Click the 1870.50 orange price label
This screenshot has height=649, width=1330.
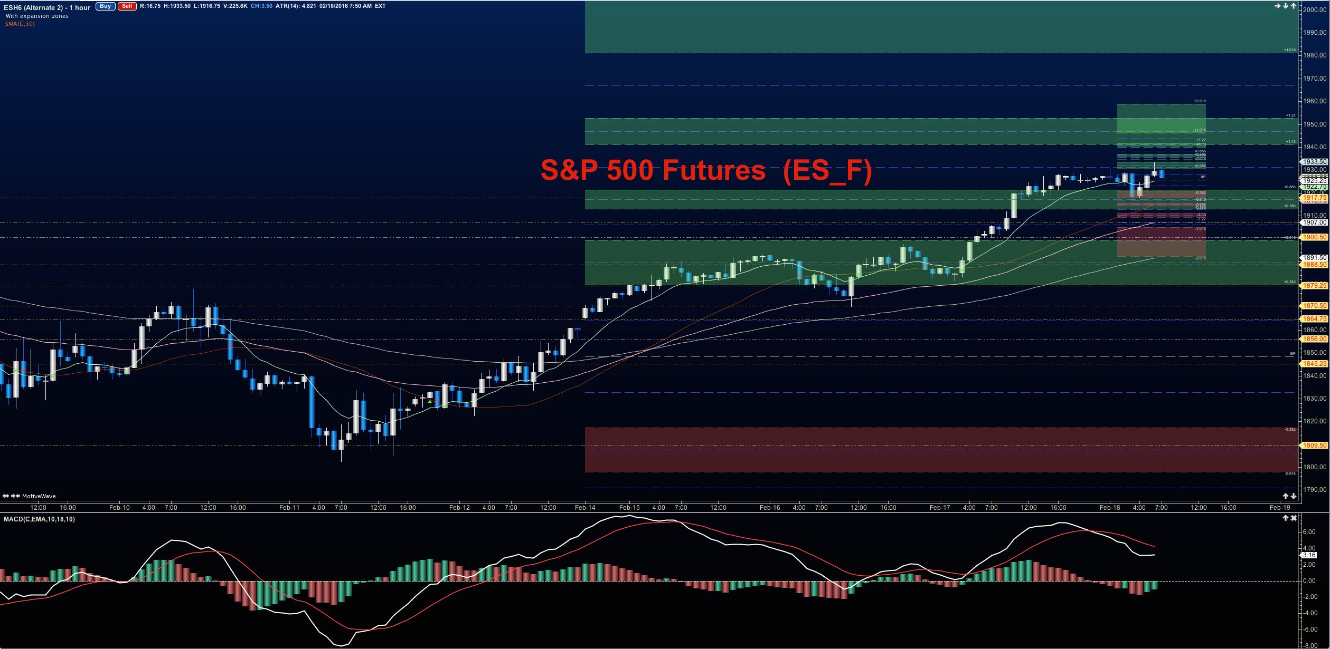pyautogui.click(x=1314, y=306)
